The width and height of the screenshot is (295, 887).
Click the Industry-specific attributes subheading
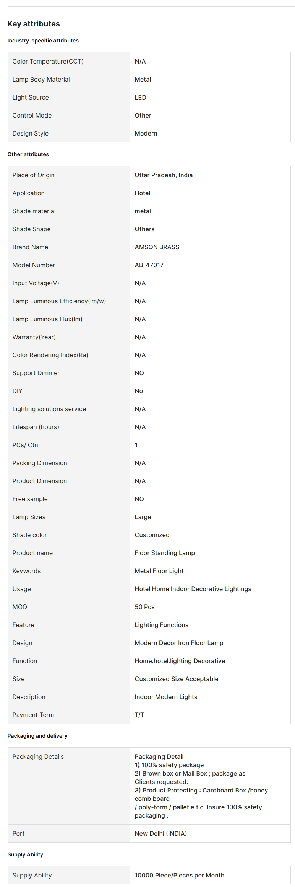(x=43, y=41)
